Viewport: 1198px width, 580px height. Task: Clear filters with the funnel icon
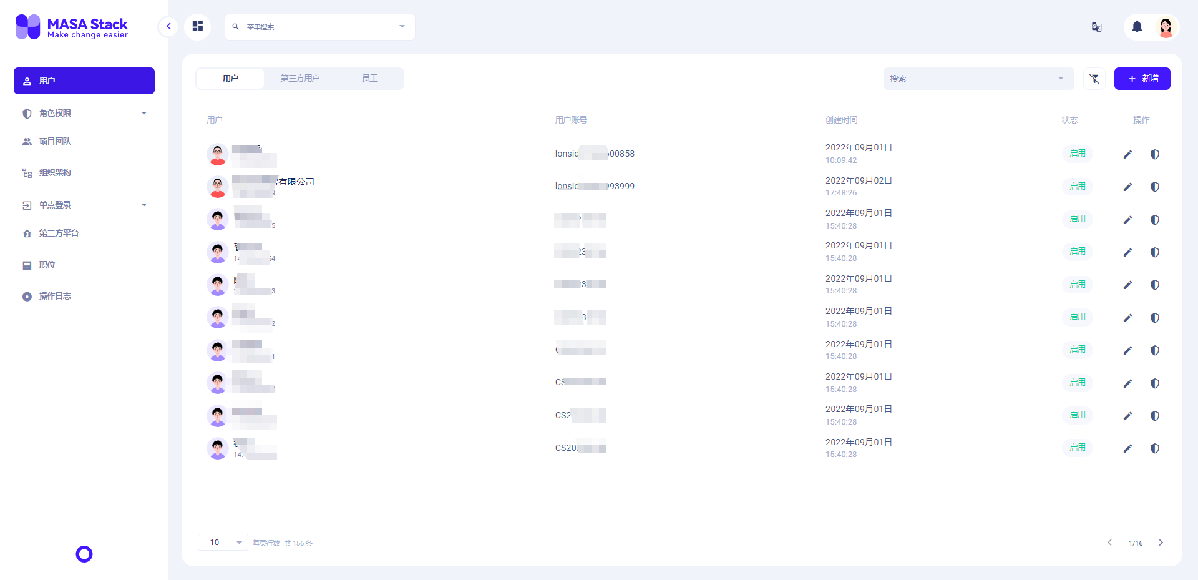tap(1094, 79)
